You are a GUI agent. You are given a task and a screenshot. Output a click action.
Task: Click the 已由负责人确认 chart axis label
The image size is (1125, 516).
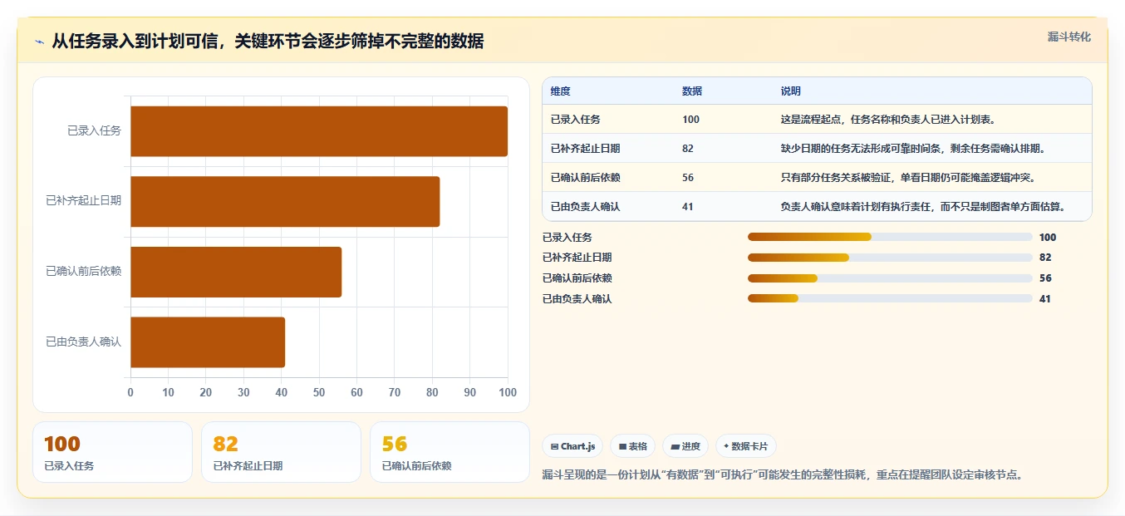coord(84,342)
